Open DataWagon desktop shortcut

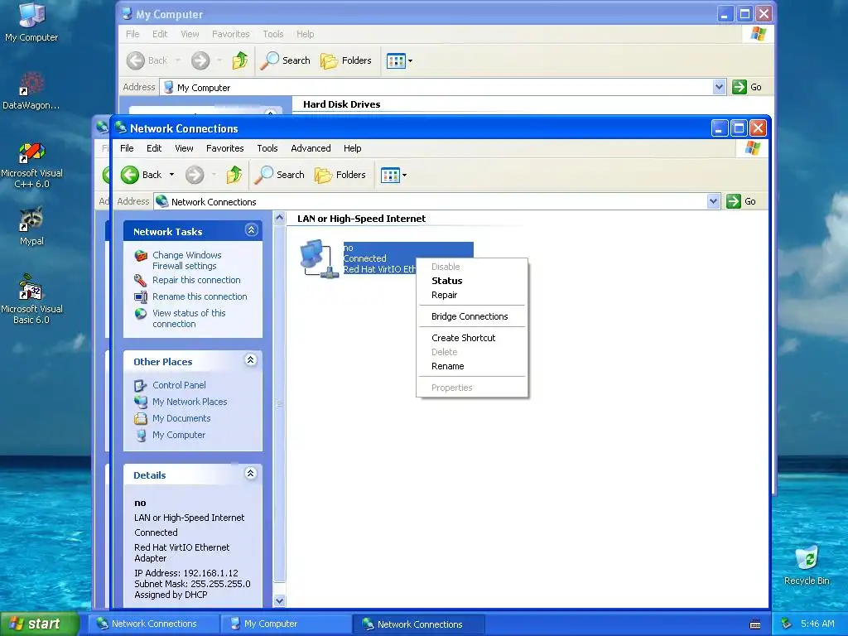click(31, 90)
